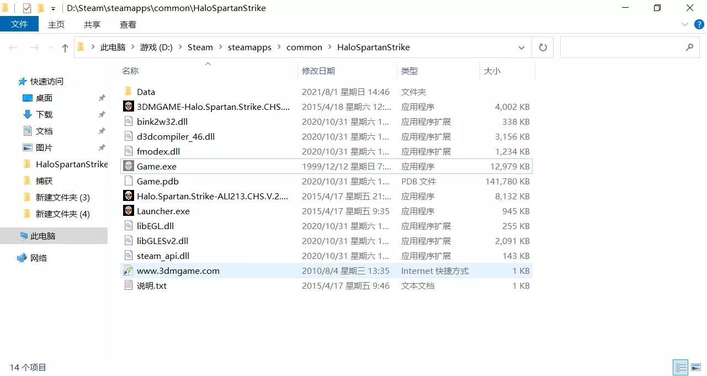The image size is (707, 376).
Task: Select the steam_api.dll file icon
Action: pyautogui.click(x=128, y=256)
